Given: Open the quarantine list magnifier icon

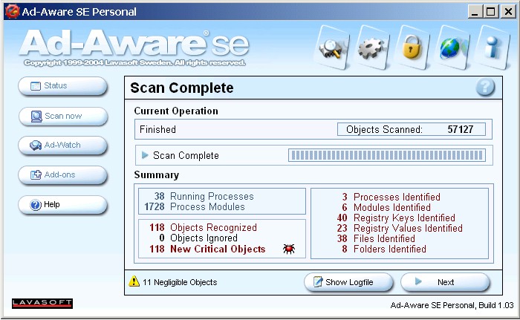Looking at the screenshot, I should [x=333, y=48].
